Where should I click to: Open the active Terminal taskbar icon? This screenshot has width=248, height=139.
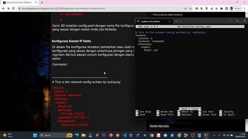206,135
